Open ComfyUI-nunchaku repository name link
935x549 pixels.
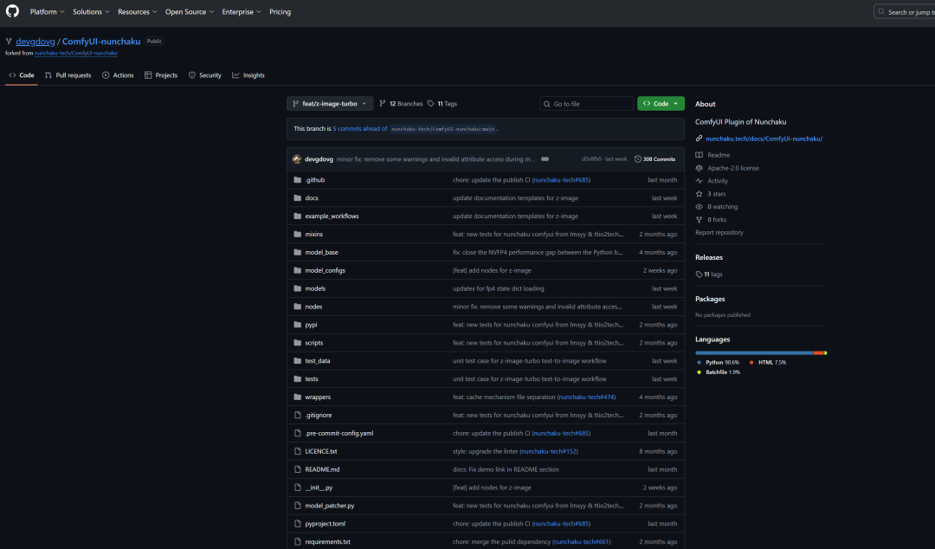click(101, 42)
